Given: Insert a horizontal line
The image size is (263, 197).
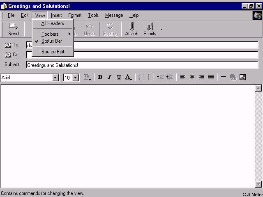Looking at the screenshot, I should pyautogui.click(x=224, y=77).
